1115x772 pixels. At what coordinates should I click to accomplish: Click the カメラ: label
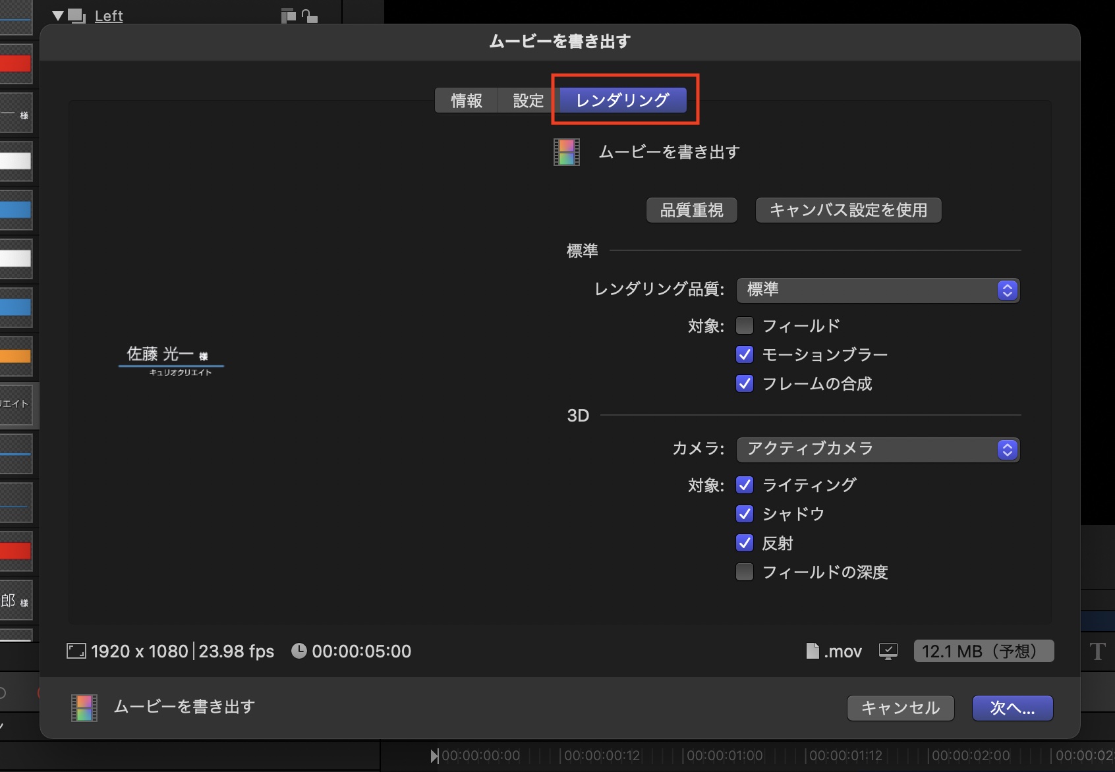click(x=699, y=449)
